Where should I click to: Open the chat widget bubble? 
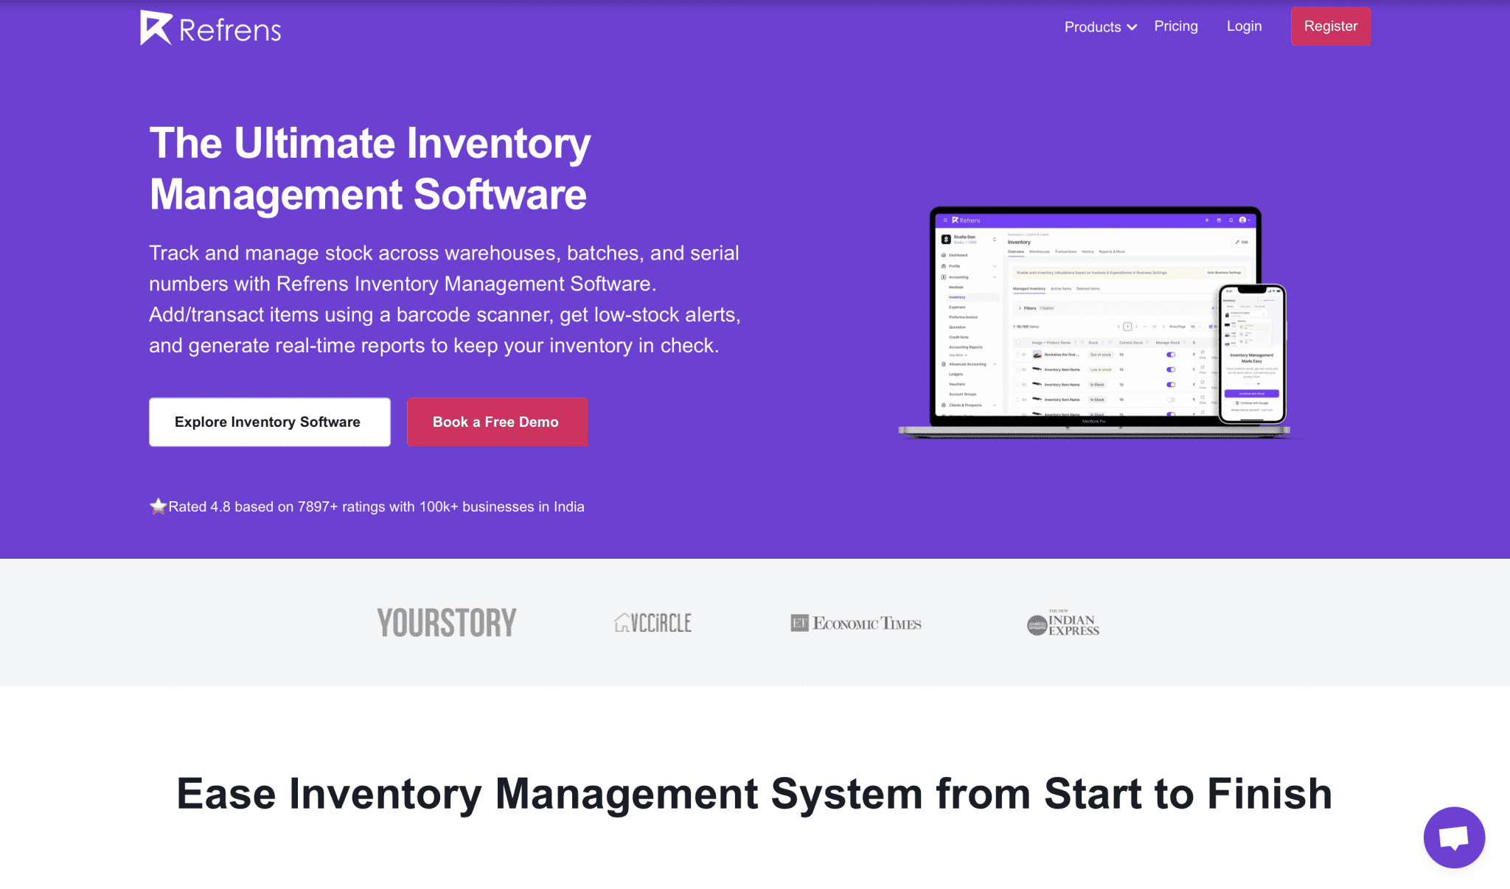coord(1453,837)
